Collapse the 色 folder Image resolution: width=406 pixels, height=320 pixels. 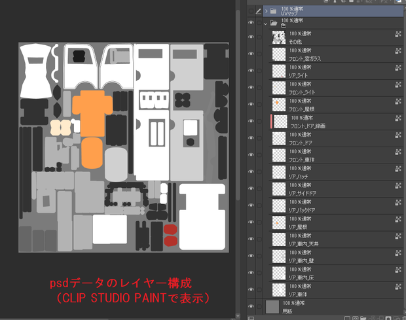(x=265, y=24)
